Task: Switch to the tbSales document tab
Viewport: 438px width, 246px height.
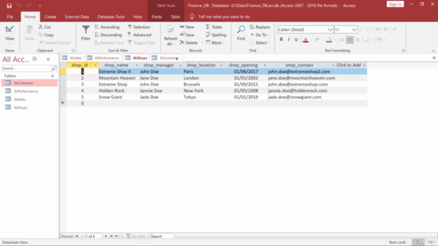Action: point(73,58)
